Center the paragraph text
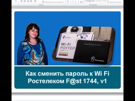This screenshot has width=135, height=101. (25, 1)
